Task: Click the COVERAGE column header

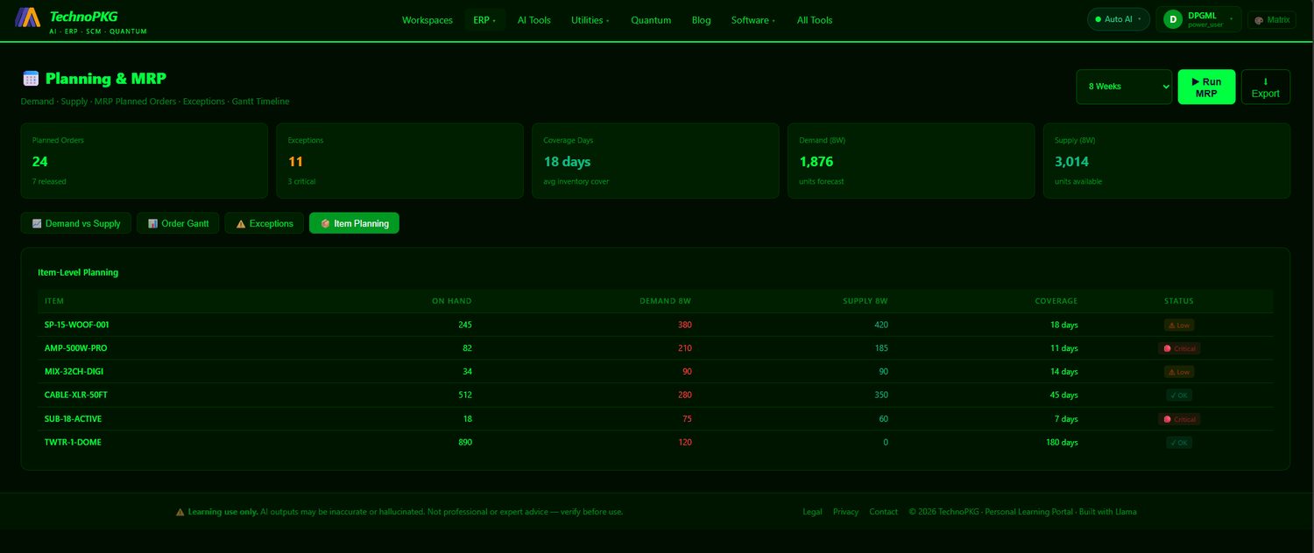Action: coord(1056,301)
